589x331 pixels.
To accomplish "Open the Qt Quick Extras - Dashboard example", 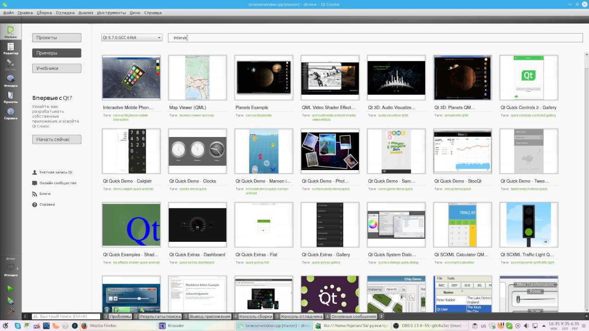I will [x=197, y=225].
